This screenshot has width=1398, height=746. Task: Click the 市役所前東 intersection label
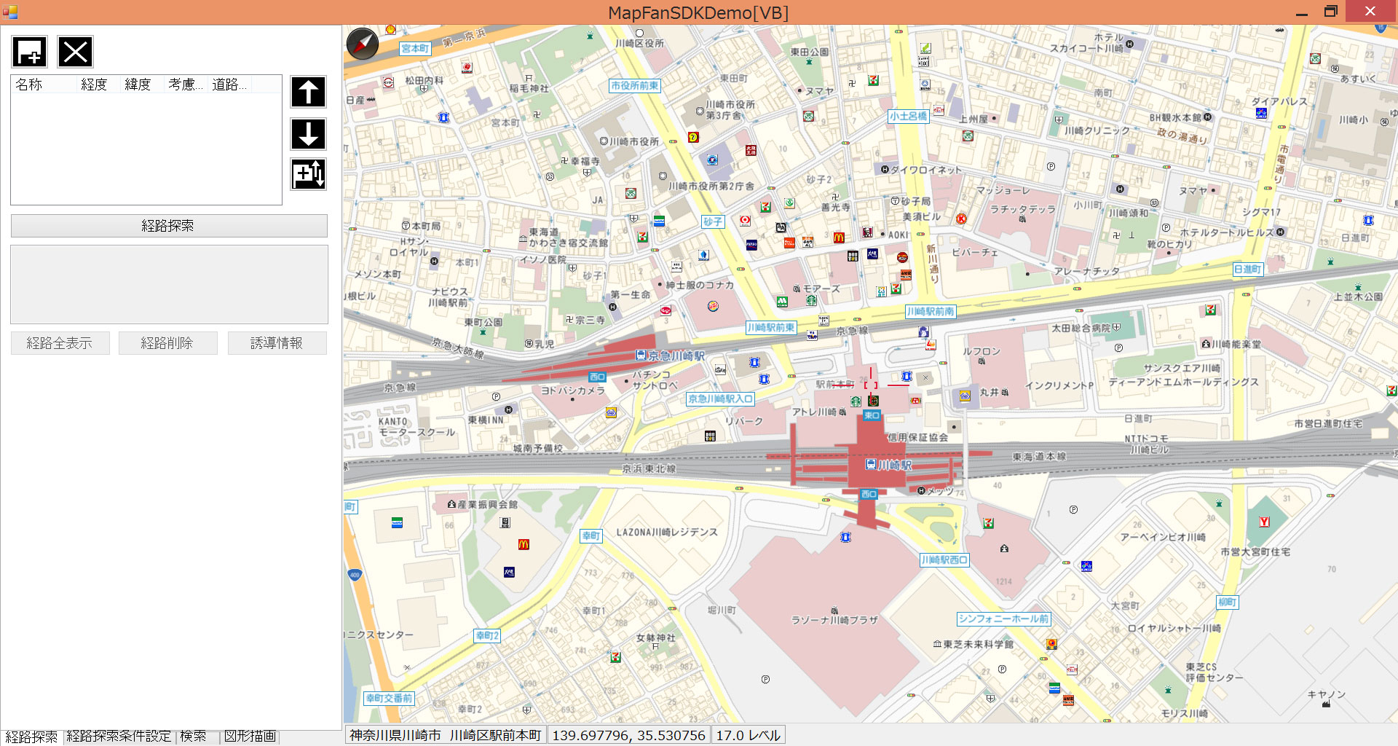point(635,86)
